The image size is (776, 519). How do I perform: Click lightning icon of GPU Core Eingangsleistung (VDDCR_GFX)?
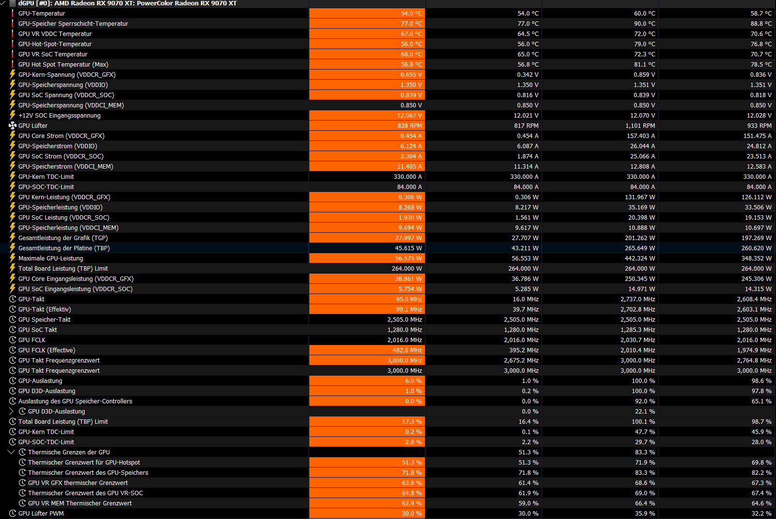click(x=13, y=278)
